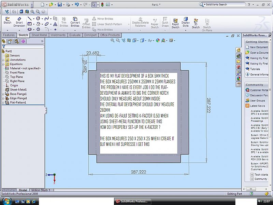Click Zoom to Fit in view toolbar
The height and width of the screenshot is (205, 273).
pyautogui.click(x=112, y=40)
